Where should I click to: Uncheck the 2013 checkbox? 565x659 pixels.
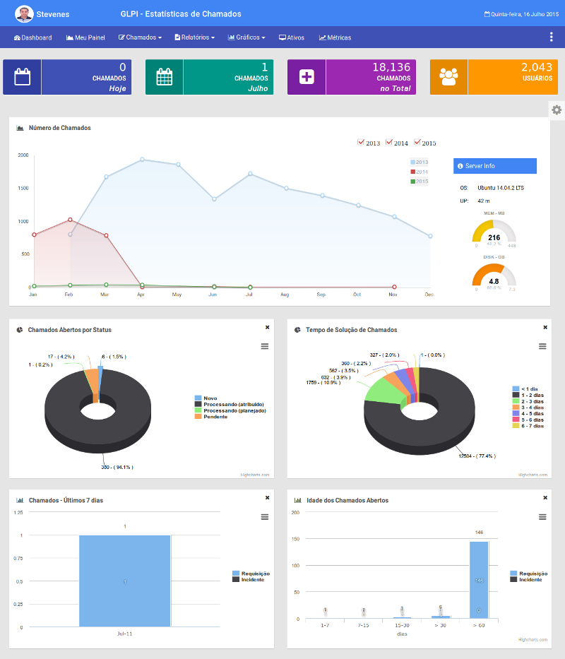pyautogui.click(x=362, y=143)
